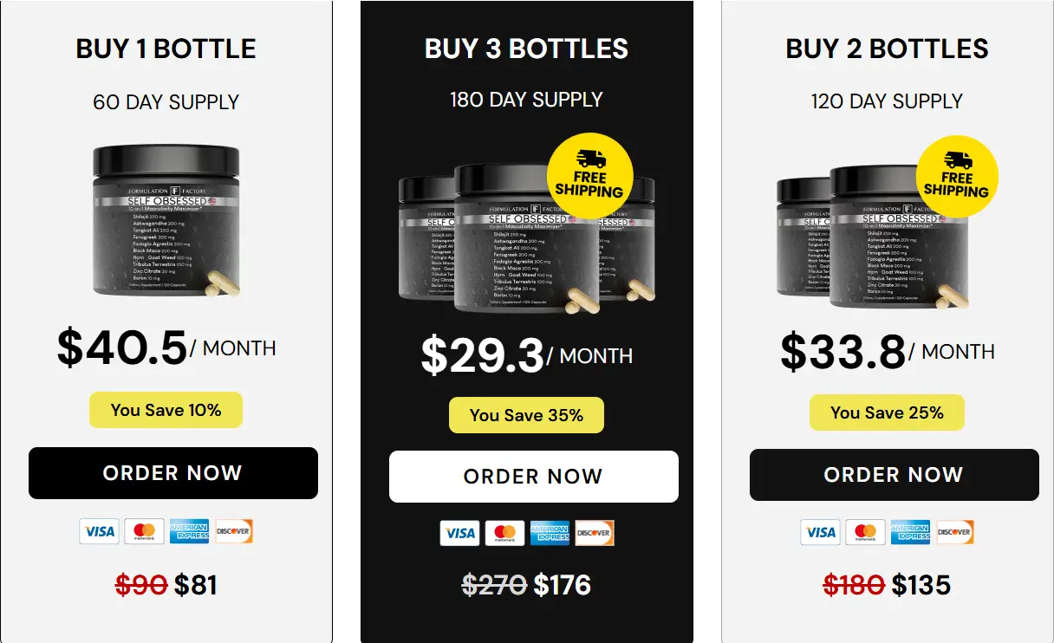Click the white Order Now button for 3 bottles
The height and width of the screenshot is (643, 1054).
(535, 476)
